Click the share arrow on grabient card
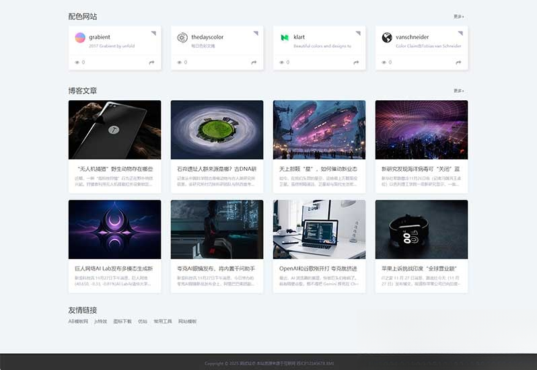The height and width of the screenshot is (370, 537). [x=151, y=63]
